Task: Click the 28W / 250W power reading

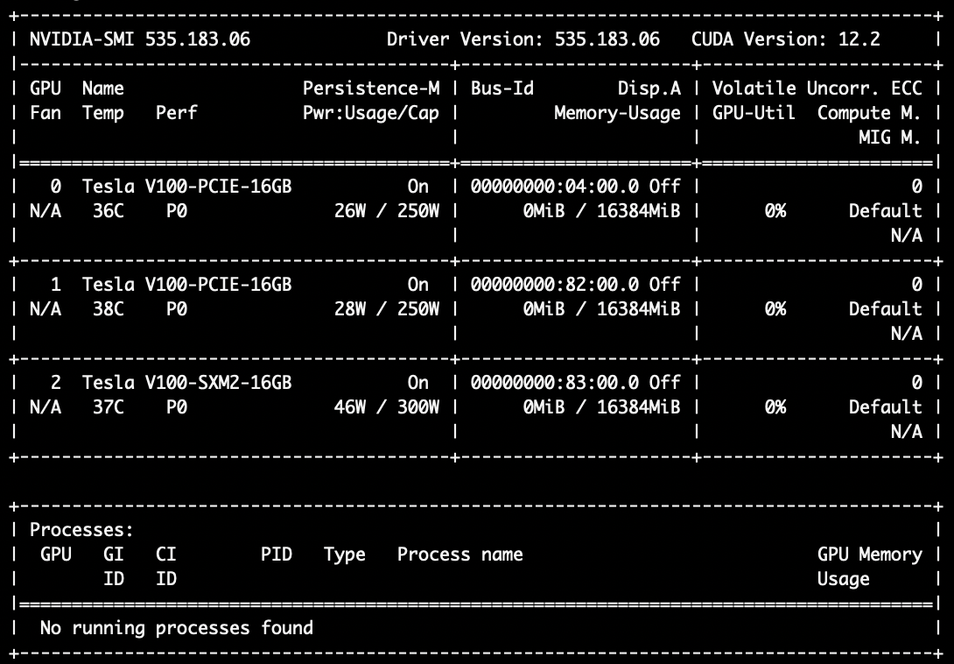Action: click(x=387, y=309)
